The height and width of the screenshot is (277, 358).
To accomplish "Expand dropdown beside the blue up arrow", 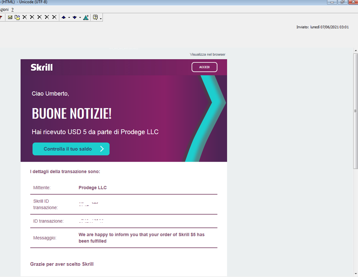I will click(x=69, y=18).
